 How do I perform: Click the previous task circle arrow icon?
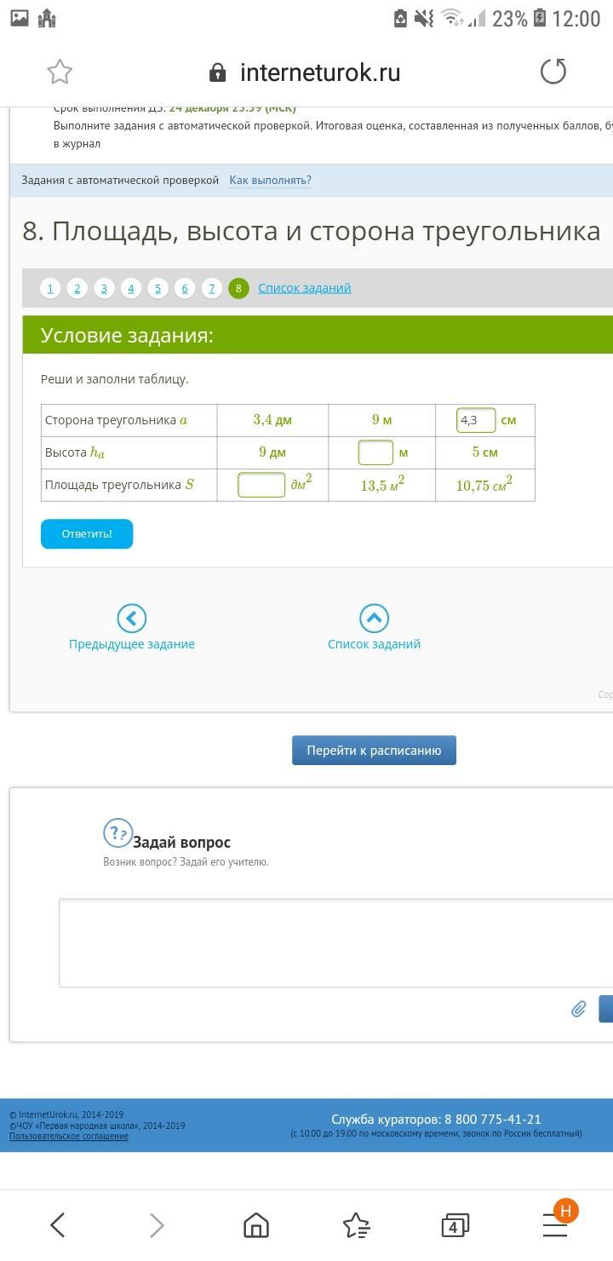click(131, 618)
